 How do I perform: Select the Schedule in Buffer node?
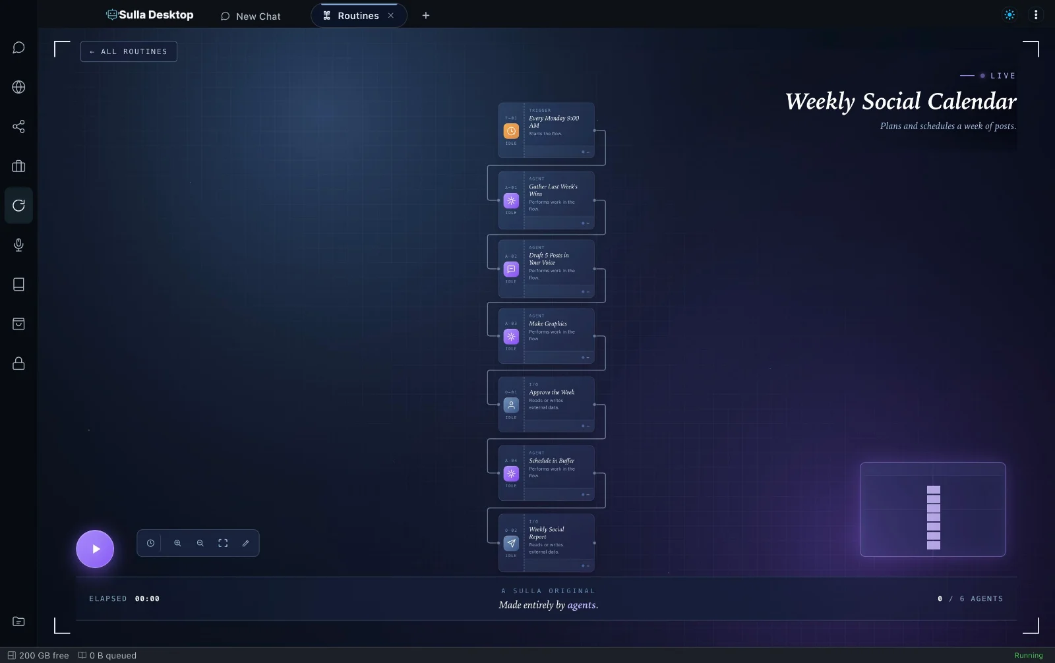pyautogui.click(x=547, y=473)
